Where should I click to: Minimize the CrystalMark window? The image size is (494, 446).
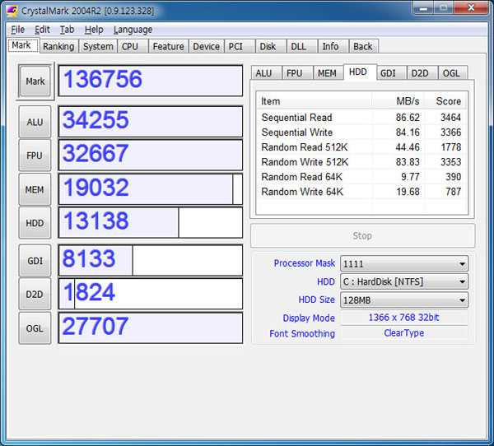click(423, 8)
